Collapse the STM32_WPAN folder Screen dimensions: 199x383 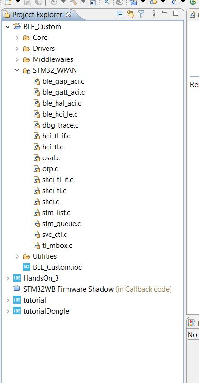click(x=17, y=70)
